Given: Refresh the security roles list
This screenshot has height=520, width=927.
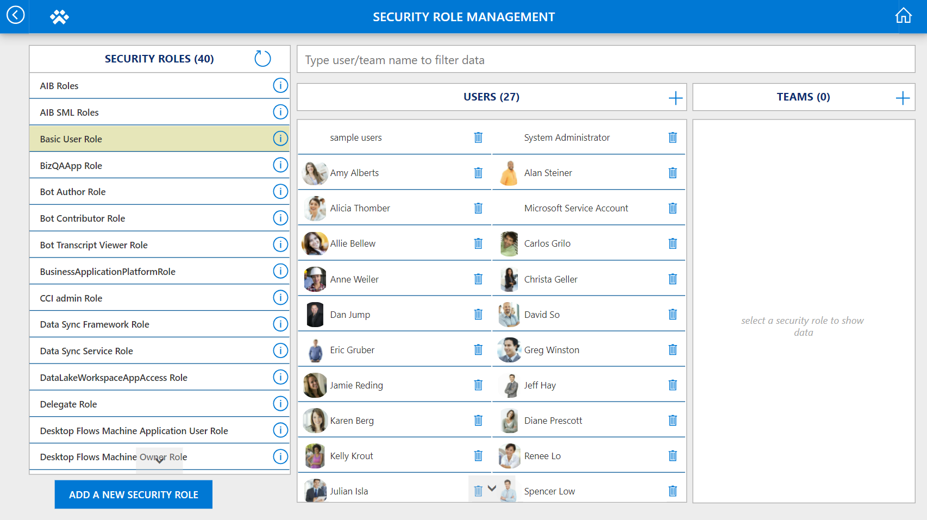Looking at the screenshot, I should coord(262,58).
